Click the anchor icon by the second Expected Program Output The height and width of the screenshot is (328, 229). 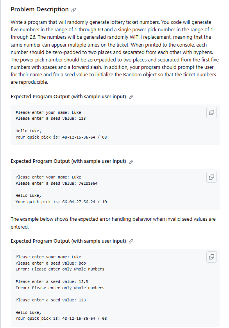coord(131,161)
